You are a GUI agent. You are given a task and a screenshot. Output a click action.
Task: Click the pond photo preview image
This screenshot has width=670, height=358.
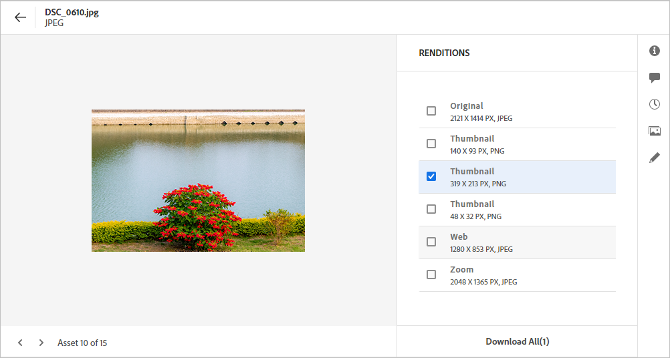click(x=198, y=180)
